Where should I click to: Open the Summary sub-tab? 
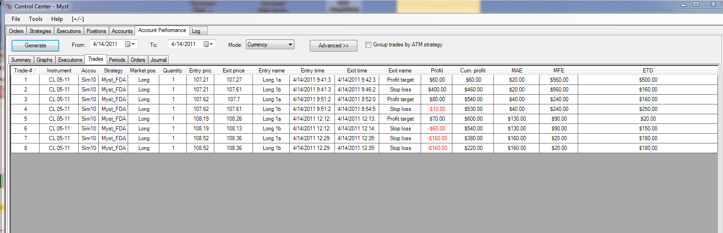point(21,60)
